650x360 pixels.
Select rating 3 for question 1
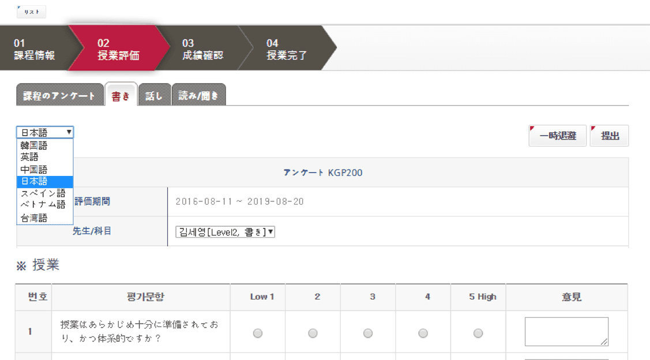click(x=368, y=333)
